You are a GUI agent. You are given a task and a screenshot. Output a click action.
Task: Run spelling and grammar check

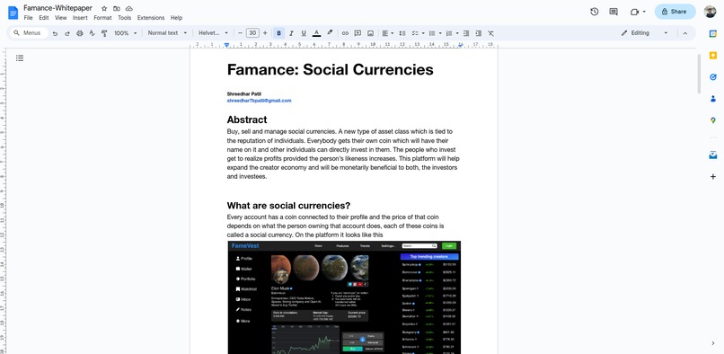[92, 33]
